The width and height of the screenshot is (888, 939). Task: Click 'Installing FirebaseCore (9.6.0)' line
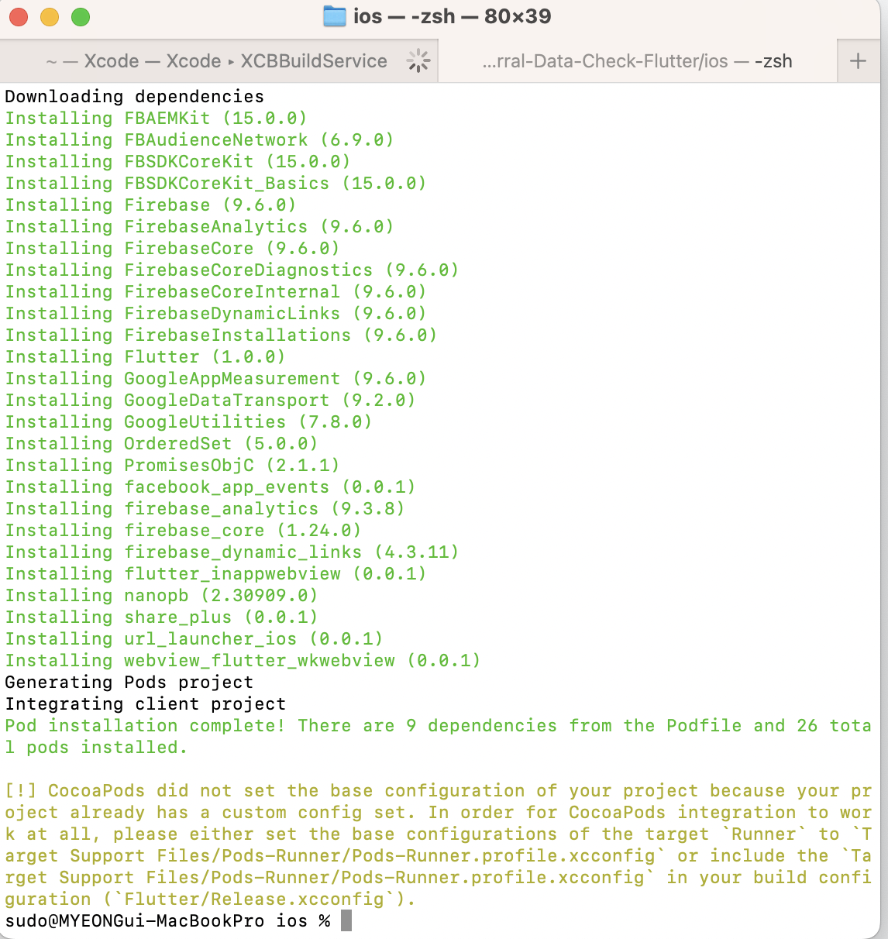point(173,249)
